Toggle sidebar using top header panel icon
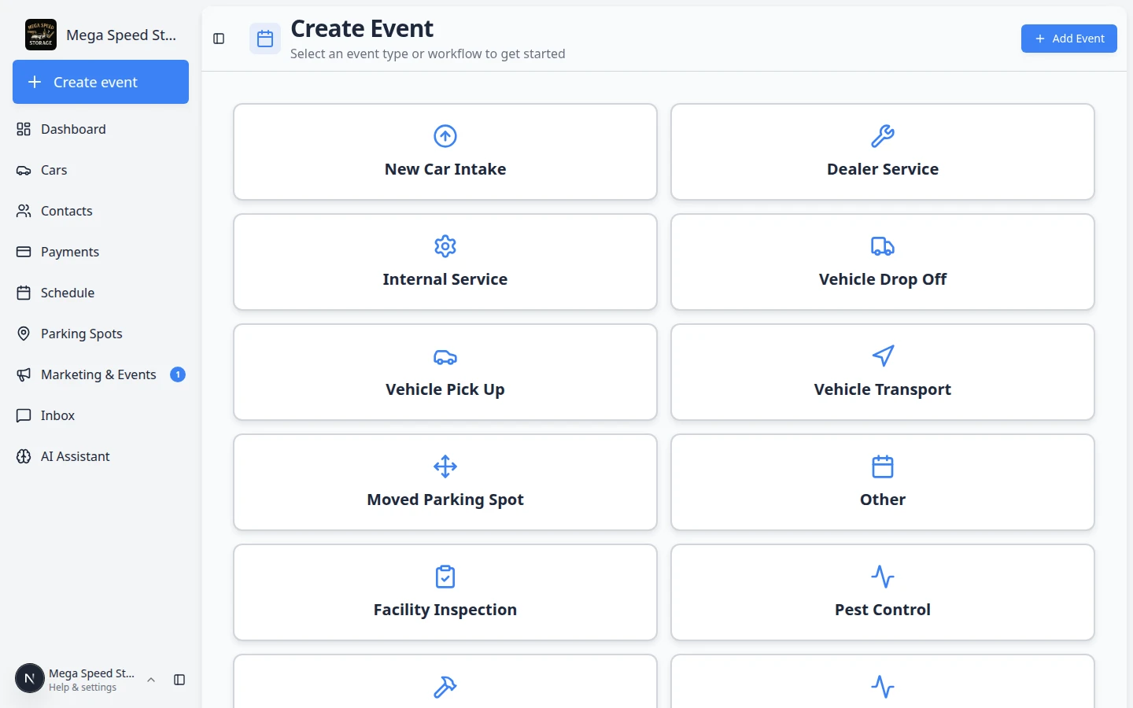 (219, 39)
